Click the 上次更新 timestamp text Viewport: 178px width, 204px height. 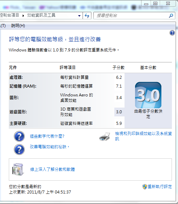tap(40, 192)
